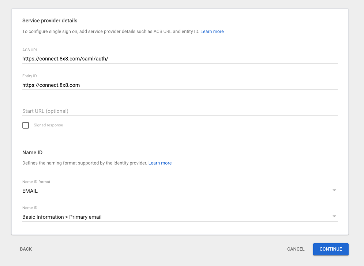The height and width of the screenshot is (266, 364).
Task: Focus the Entity ID input field
Action: [x=180, y=85]
